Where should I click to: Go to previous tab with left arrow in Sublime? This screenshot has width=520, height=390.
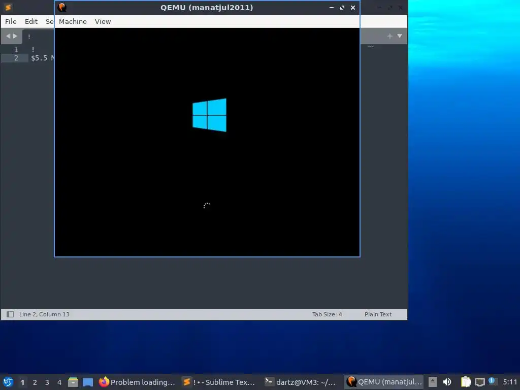[8, 36]
